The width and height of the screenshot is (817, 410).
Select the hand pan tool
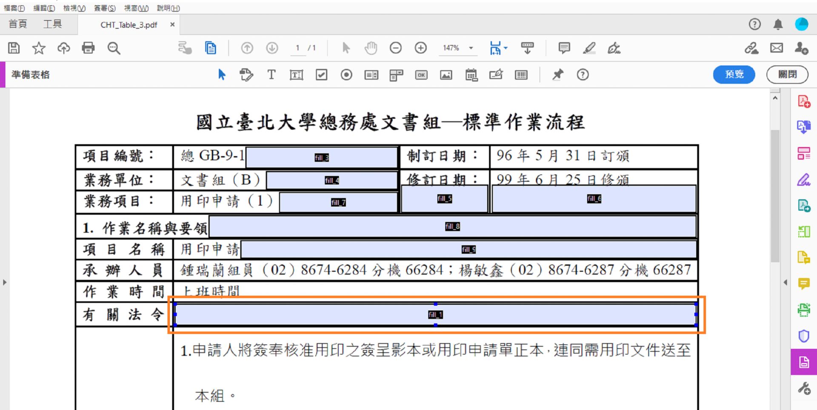click(371, 48)
